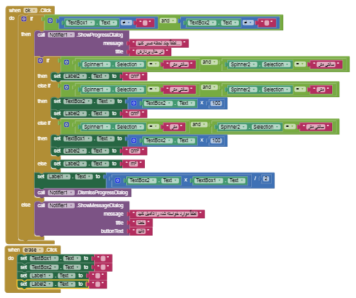Open the mutator gear on the nested if block

pyautogui.click(x=40, y=61)
